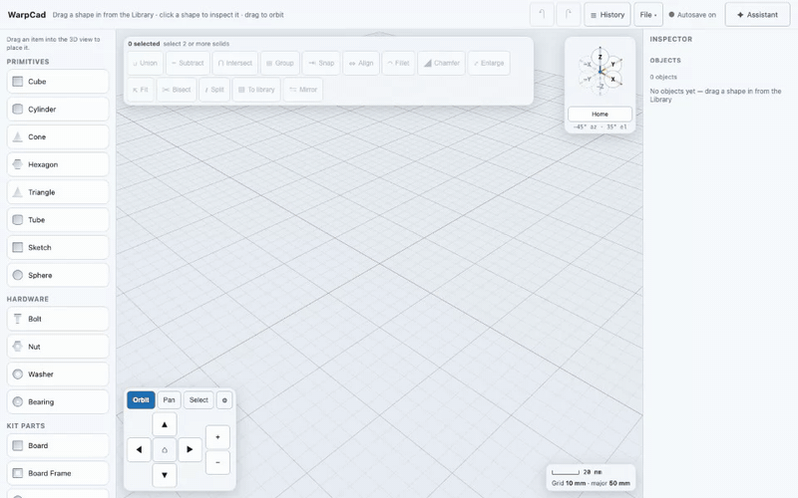Snap view to Y axis on gizmo
Screen dimensions: 798x498
click(613, 64)
